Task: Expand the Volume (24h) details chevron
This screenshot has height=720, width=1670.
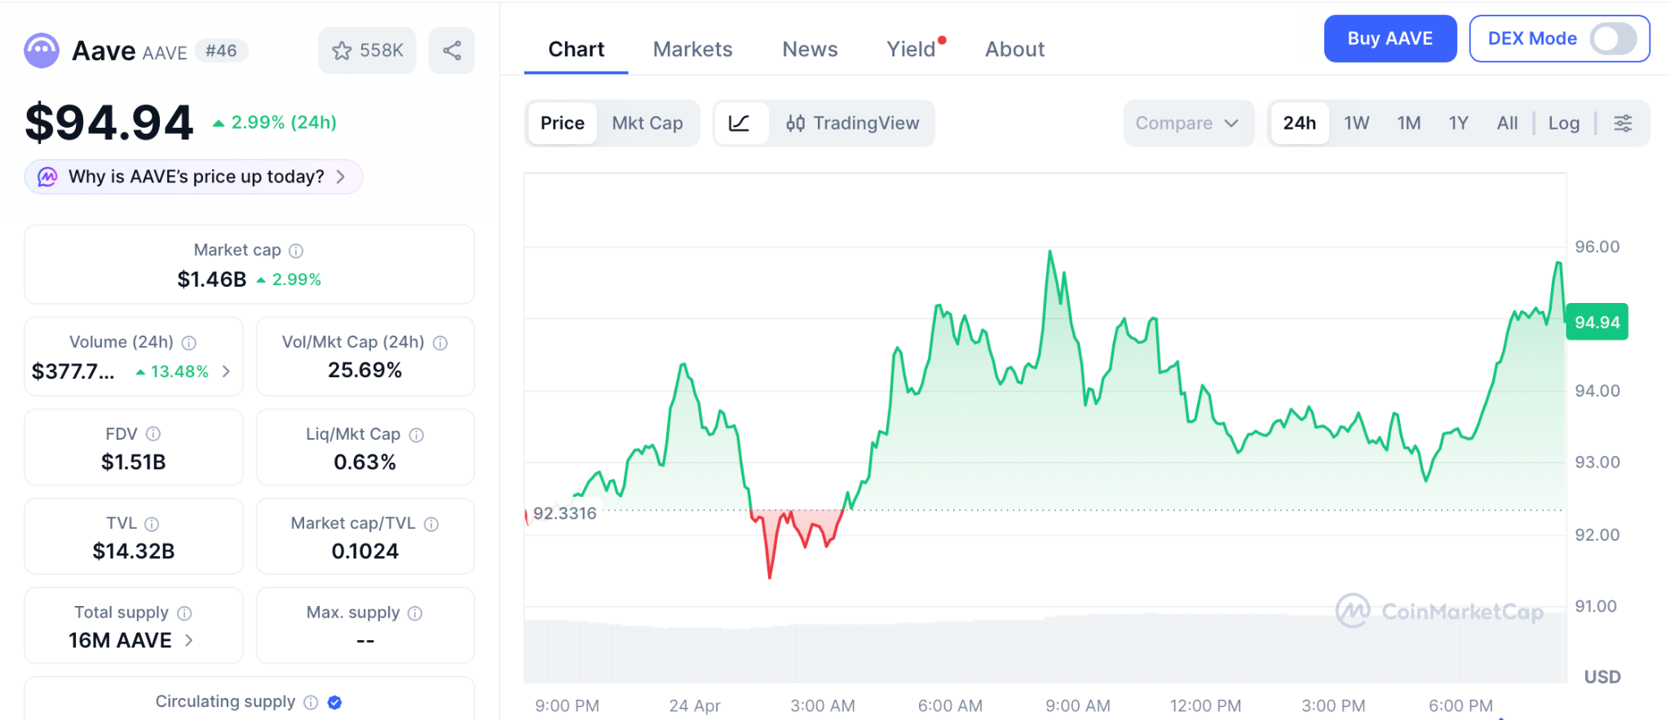Action: click(227, 371)
